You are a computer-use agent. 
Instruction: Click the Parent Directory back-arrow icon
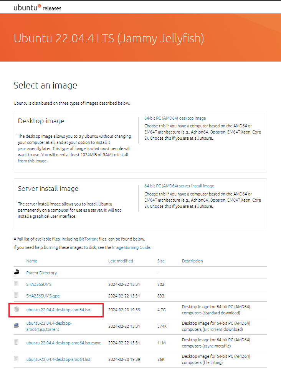coord(16,272)
